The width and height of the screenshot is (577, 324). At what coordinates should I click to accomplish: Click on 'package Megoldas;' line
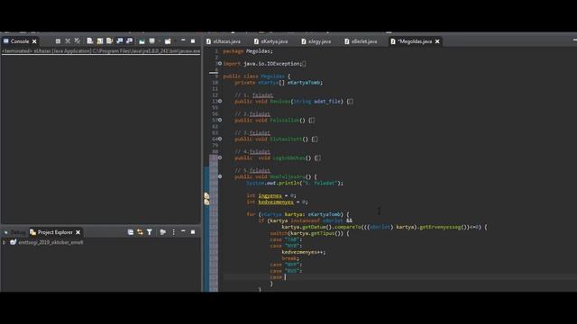[248, 51]
